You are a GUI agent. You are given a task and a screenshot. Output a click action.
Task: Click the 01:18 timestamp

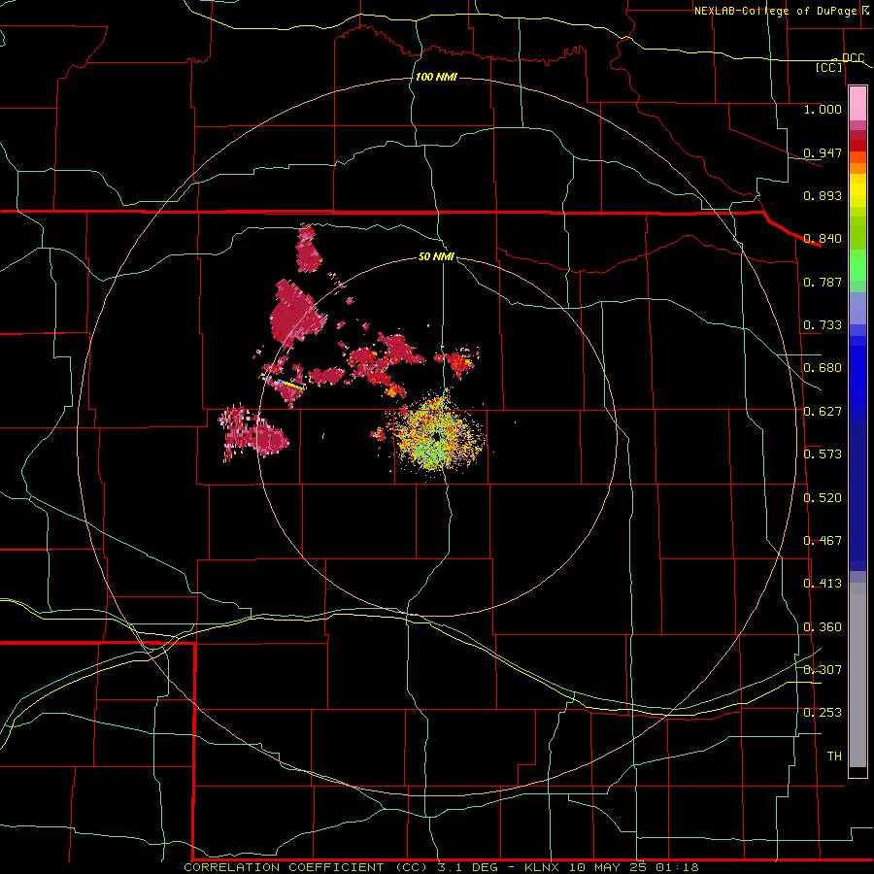[675, 867]
